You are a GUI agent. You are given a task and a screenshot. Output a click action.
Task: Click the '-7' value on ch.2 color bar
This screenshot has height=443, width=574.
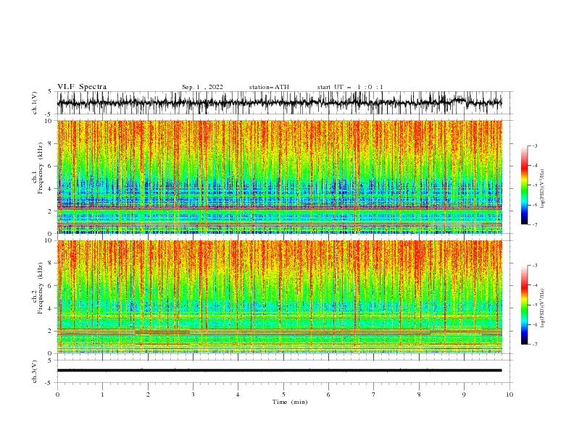coord(534,344)
